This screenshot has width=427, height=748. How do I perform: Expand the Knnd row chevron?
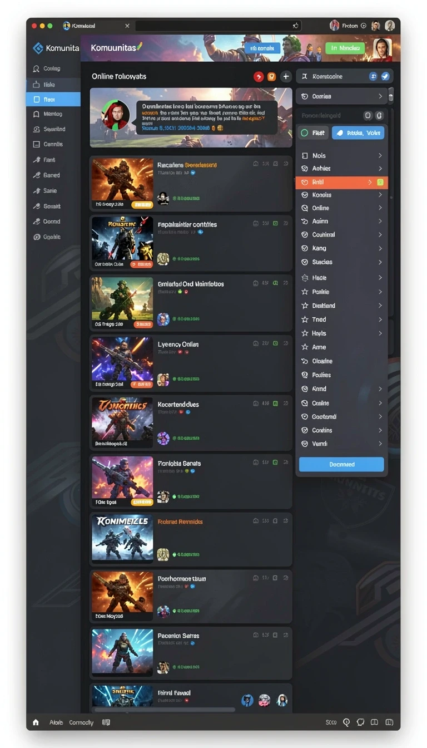pyautogui.click(x=380, y=389)
